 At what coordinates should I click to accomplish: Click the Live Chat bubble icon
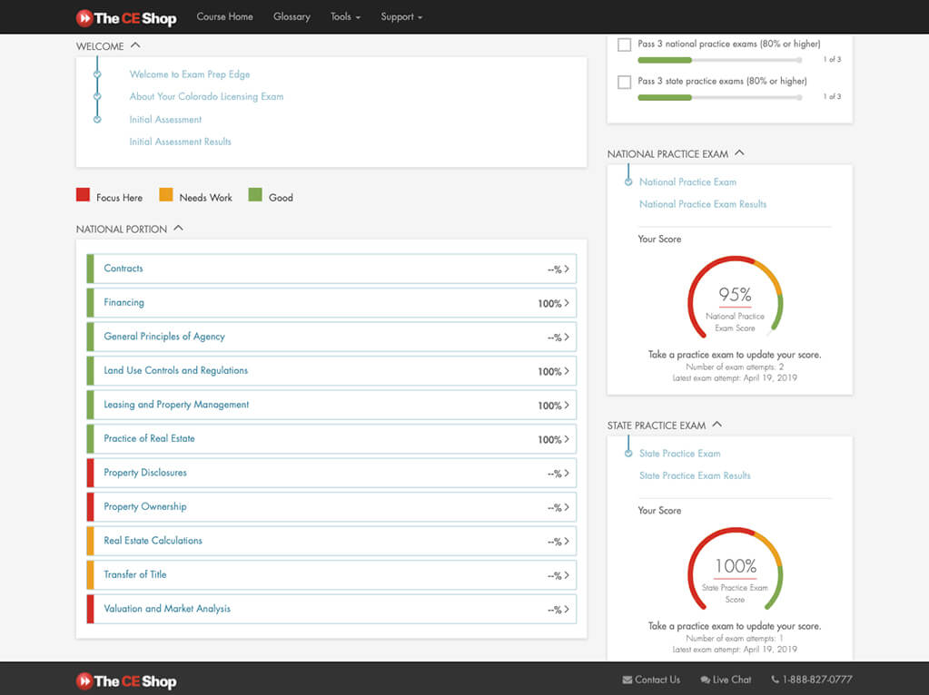click(x=706, y=680)
